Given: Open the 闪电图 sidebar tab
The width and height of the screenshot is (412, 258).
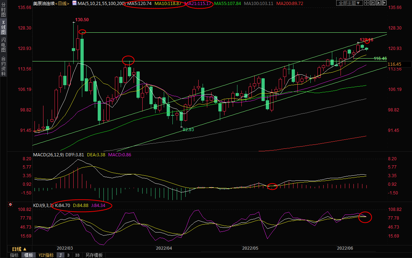Looking at the screenshot, I should pos(3,45).
